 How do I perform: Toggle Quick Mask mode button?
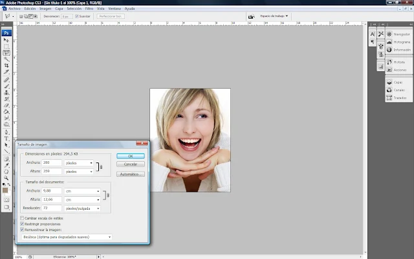click(x=6, y=200)
